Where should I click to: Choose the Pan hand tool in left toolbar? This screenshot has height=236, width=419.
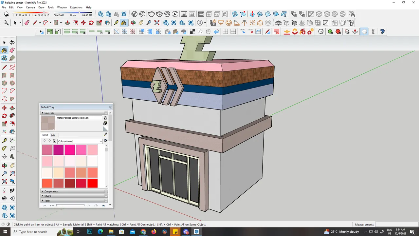pyautogui.click(x=12, y=166)
